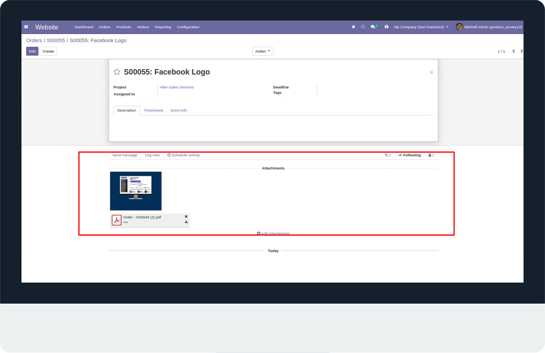Click the Edit button
This screenshot has width=545, height=353.
(x=32, y=51)
